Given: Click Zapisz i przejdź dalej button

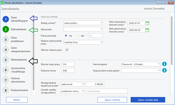Looking at the screenshot, I should 148,100.
